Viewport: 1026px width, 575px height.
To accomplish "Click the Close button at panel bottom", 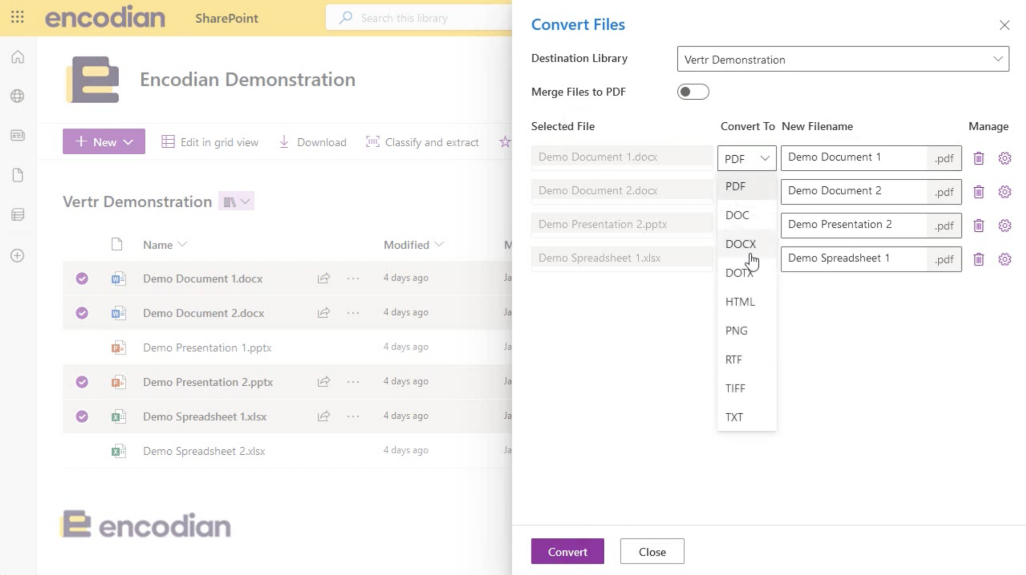I will coord(652,551).
